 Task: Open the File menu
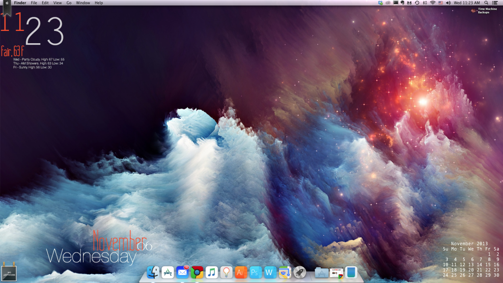coord(34,3)
